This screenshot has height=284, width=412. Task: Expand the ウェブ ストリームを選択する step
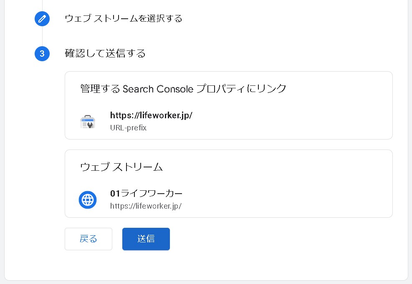124,19
